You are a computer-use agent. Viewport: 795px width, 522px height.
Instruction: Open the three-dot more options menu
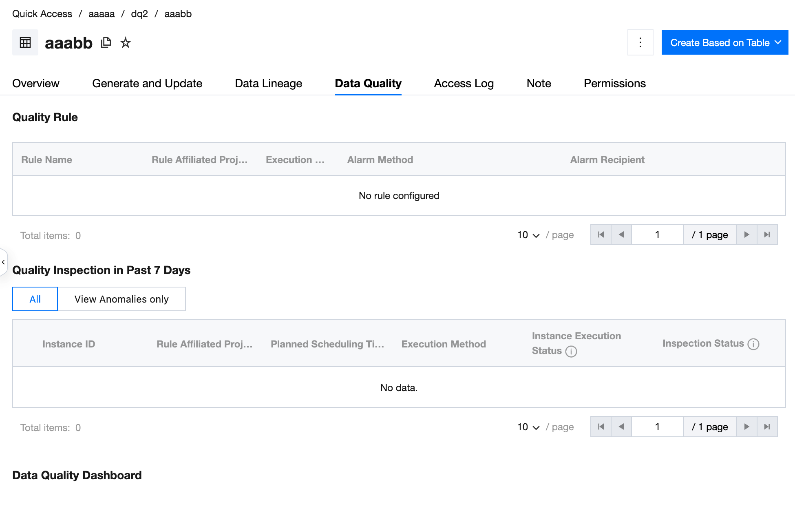[640, 42]
